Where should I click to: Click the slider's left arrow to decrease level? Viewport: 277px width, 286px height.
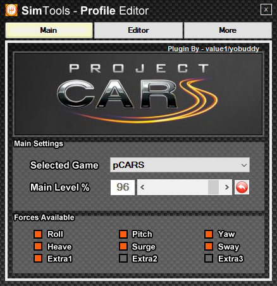pos(142,187)
